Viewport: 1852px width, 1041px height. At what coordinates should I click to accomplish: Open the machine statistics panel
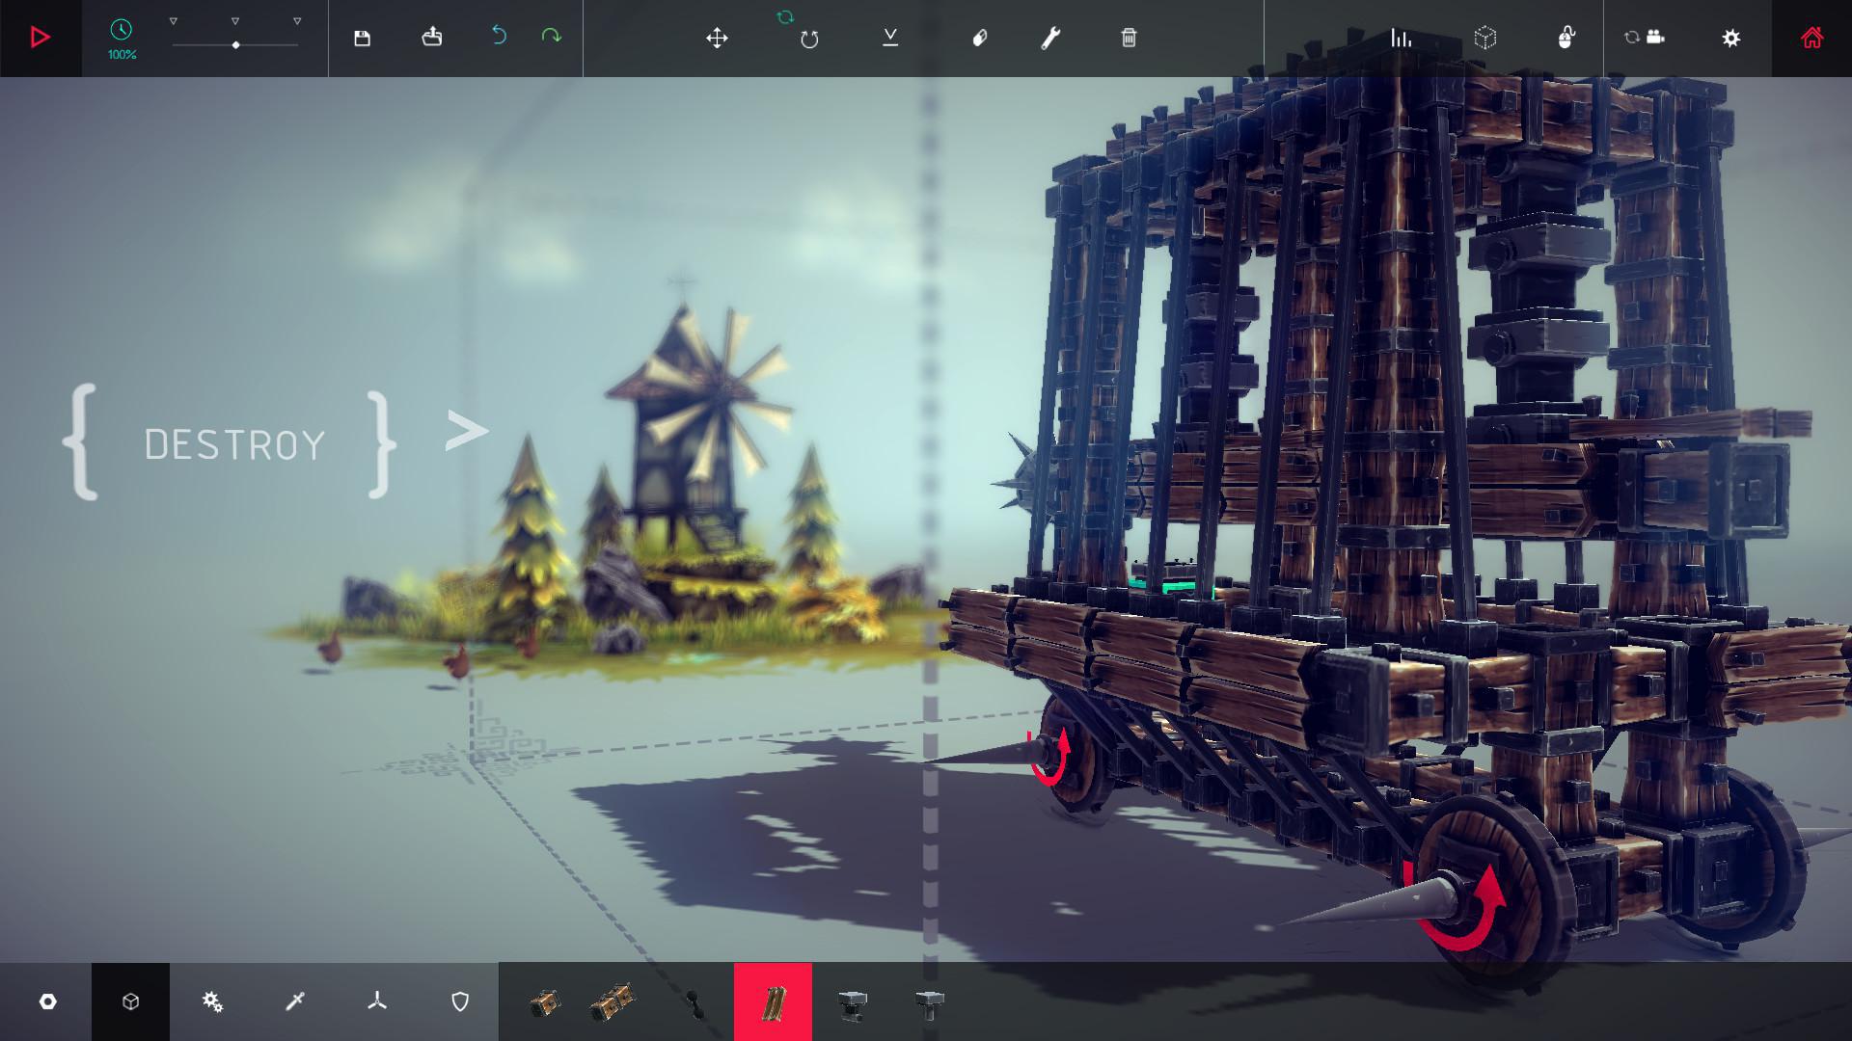1403,39
